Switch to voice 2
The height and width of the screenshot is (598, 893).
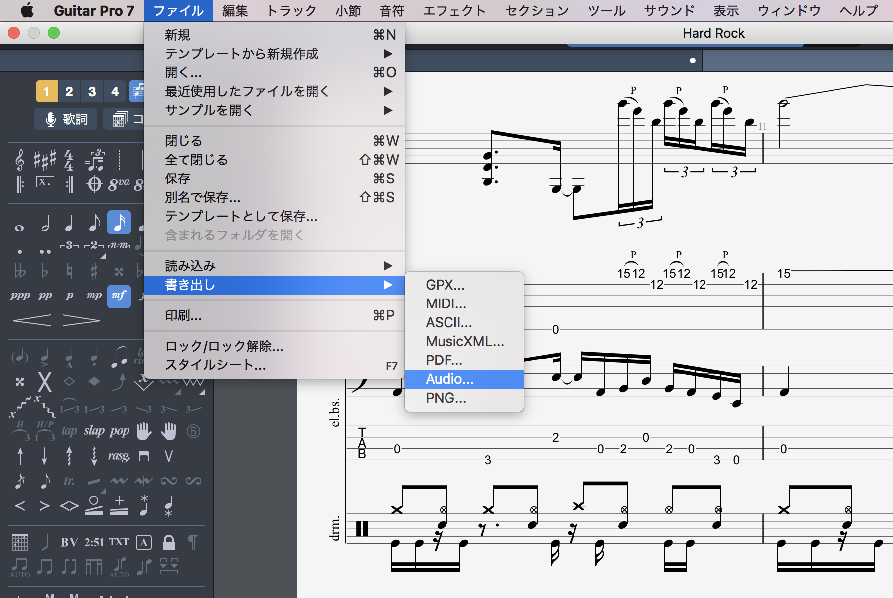tap(69, 92)
